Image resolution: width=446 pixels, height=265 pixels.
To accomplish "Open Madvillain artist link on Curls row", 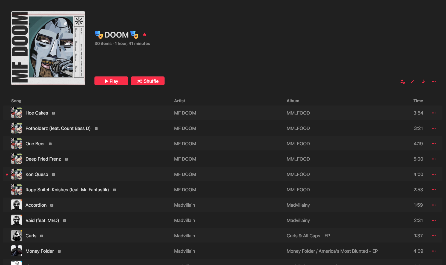I will click(x=185, y=236).
